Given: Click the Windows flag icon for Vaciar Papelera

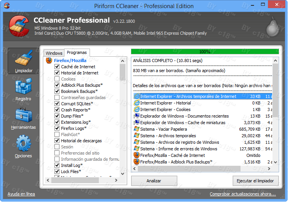Looking at the screenshot, I should [x=137, y=129].
